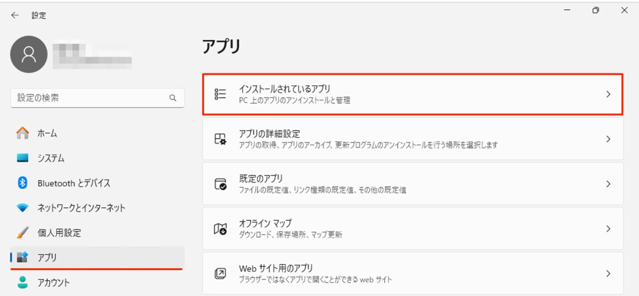Click the Accounts person icon

click(x=22, y=282)
